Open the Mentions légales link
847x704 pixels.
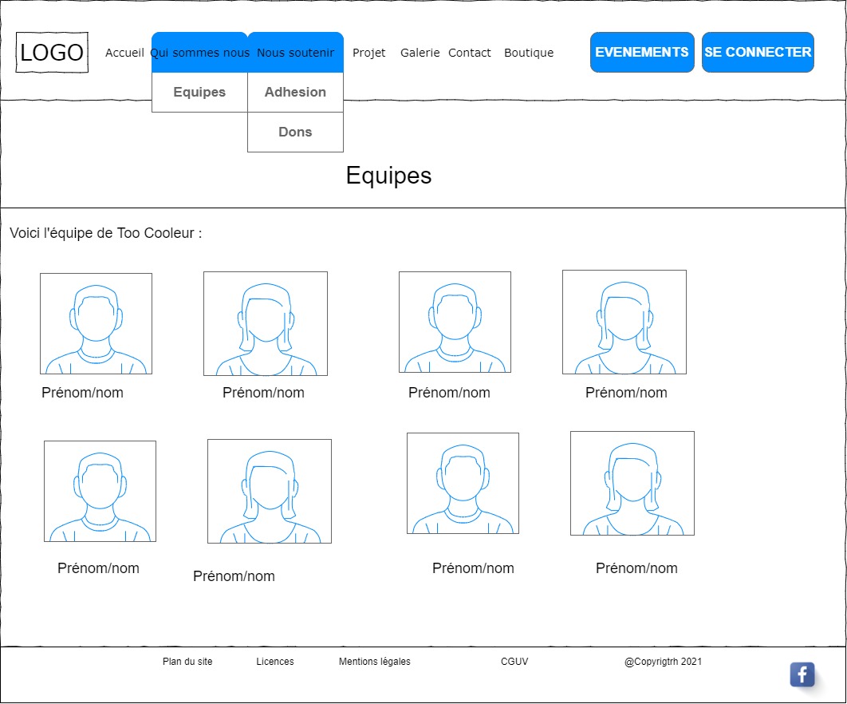pyautogui.click(x=374, y=662)
